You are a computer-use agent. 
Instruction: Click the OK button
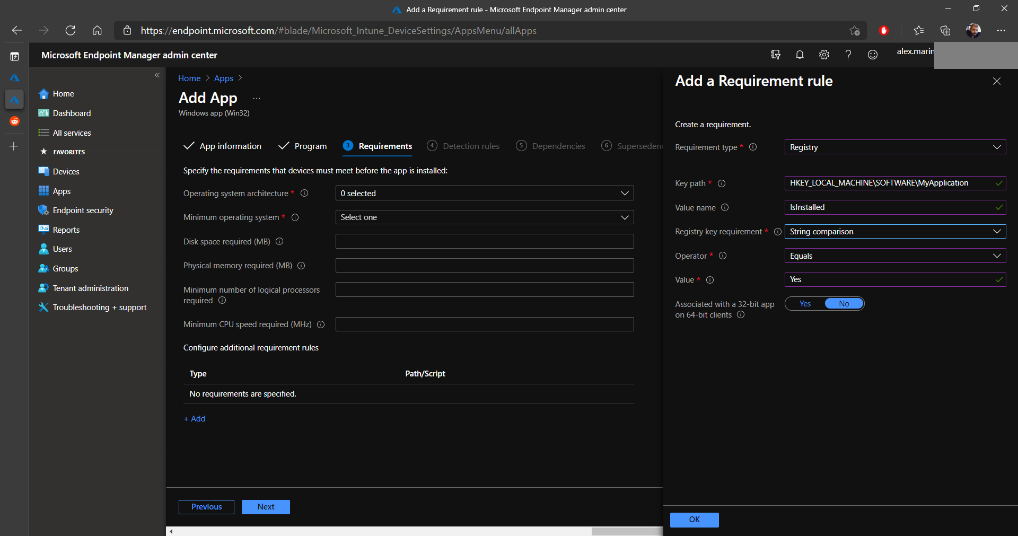[694, 520]
